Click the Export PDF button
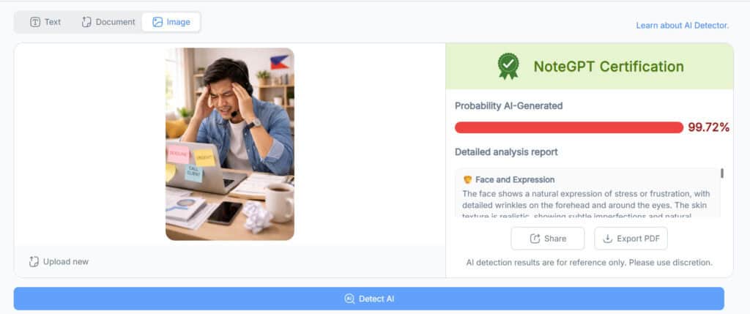Image resolution: width=750 pixels, height=314 pixels. [x=631, y=239]
